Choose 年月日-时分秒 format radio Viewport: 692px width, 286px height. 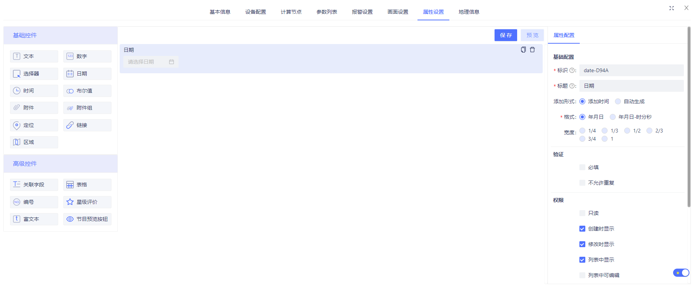[x=613, y=117]
